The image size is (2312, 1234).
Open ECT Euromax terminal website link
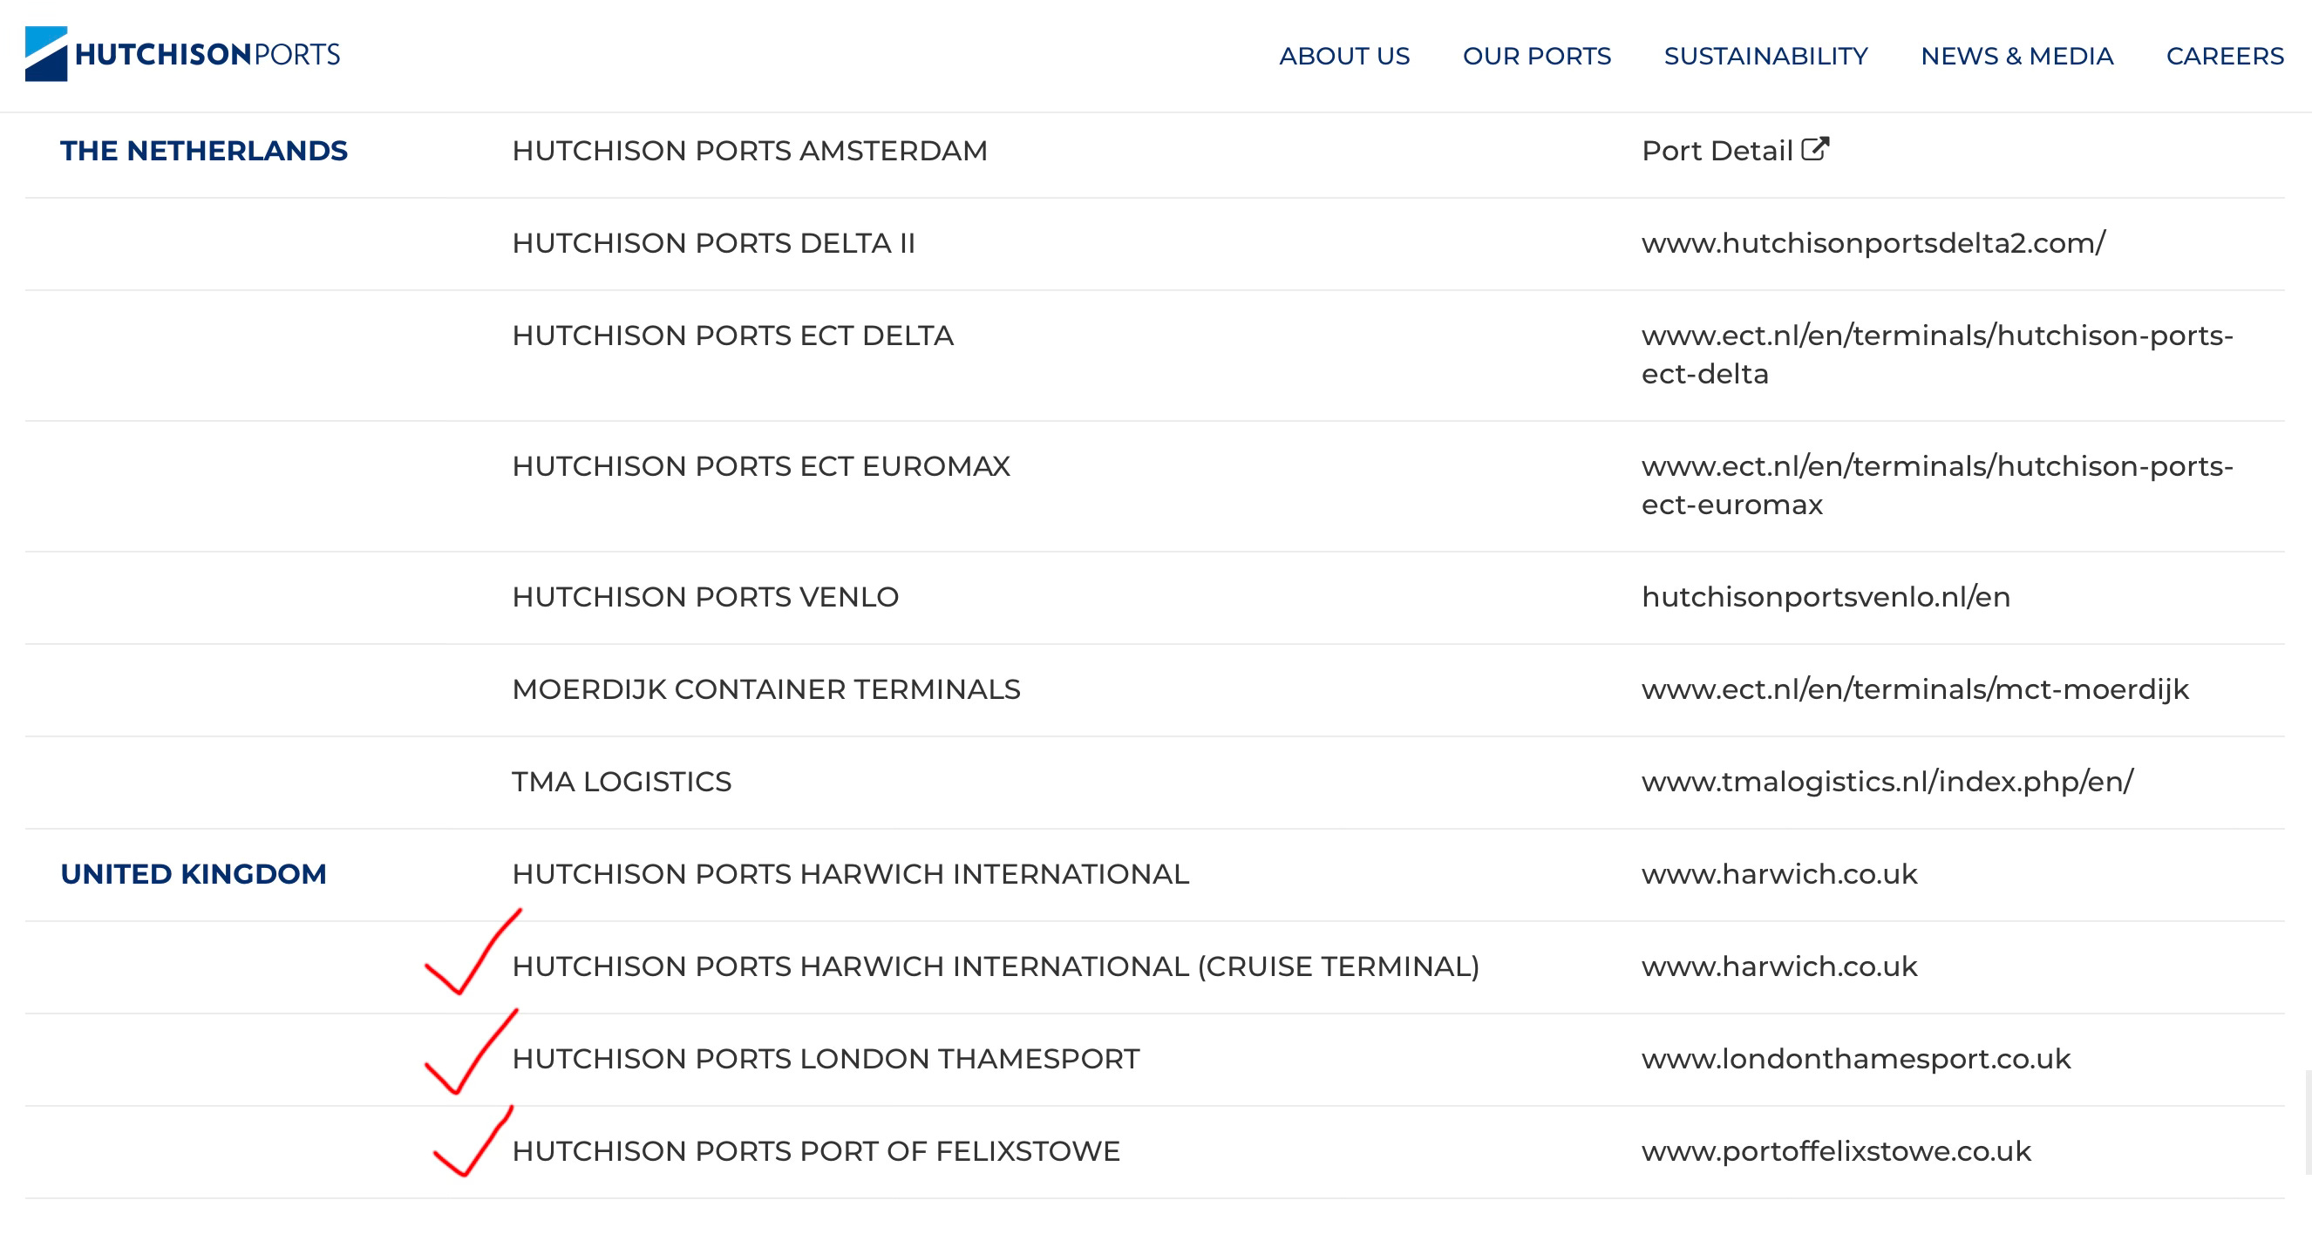coord(1937,485)
